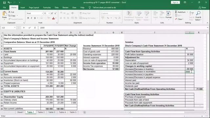This screenshot has width=210, height=118.
Task: Switch to the View tab
Action: (74, 8)
